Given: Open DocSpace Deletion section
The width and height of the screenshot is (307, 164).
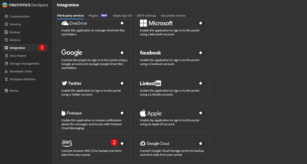Looking at the screenshot, I should 25,79.
